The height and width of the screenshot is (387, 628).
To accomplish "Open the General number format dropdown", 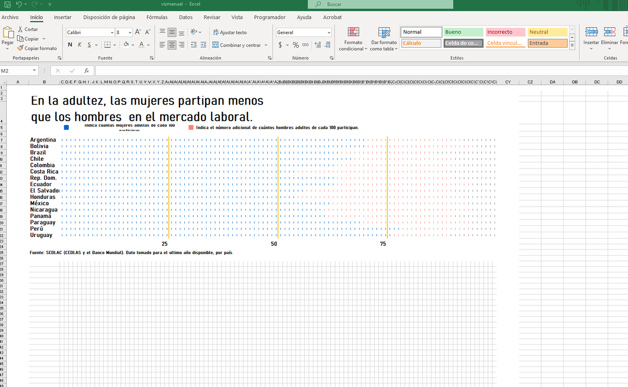I will (329, 32).
